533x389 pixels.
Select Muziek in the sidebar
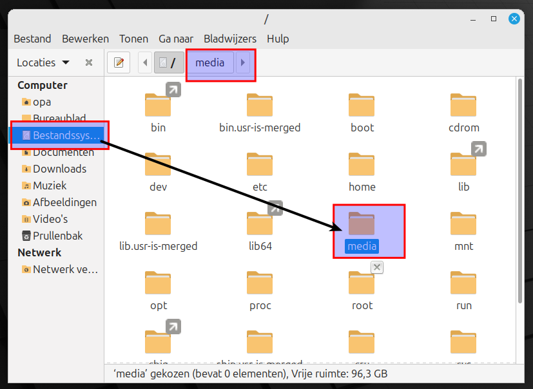click(x=56, y=185)
